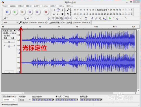Open the 文件(F) menu
141x107 pixels.
click(x=5, y=6)
